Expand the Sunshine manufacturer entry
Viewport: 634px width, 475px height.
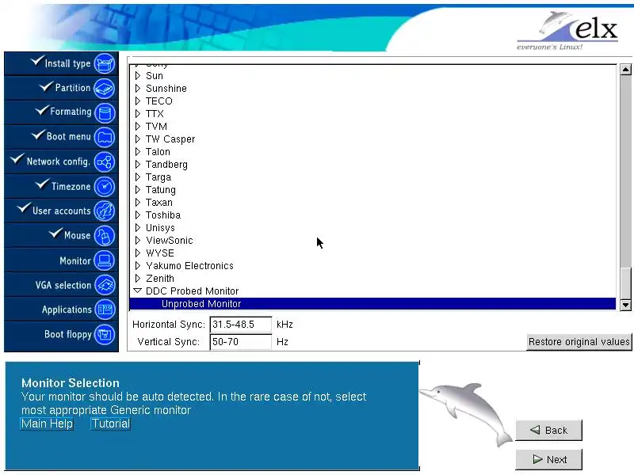(138, 88)
